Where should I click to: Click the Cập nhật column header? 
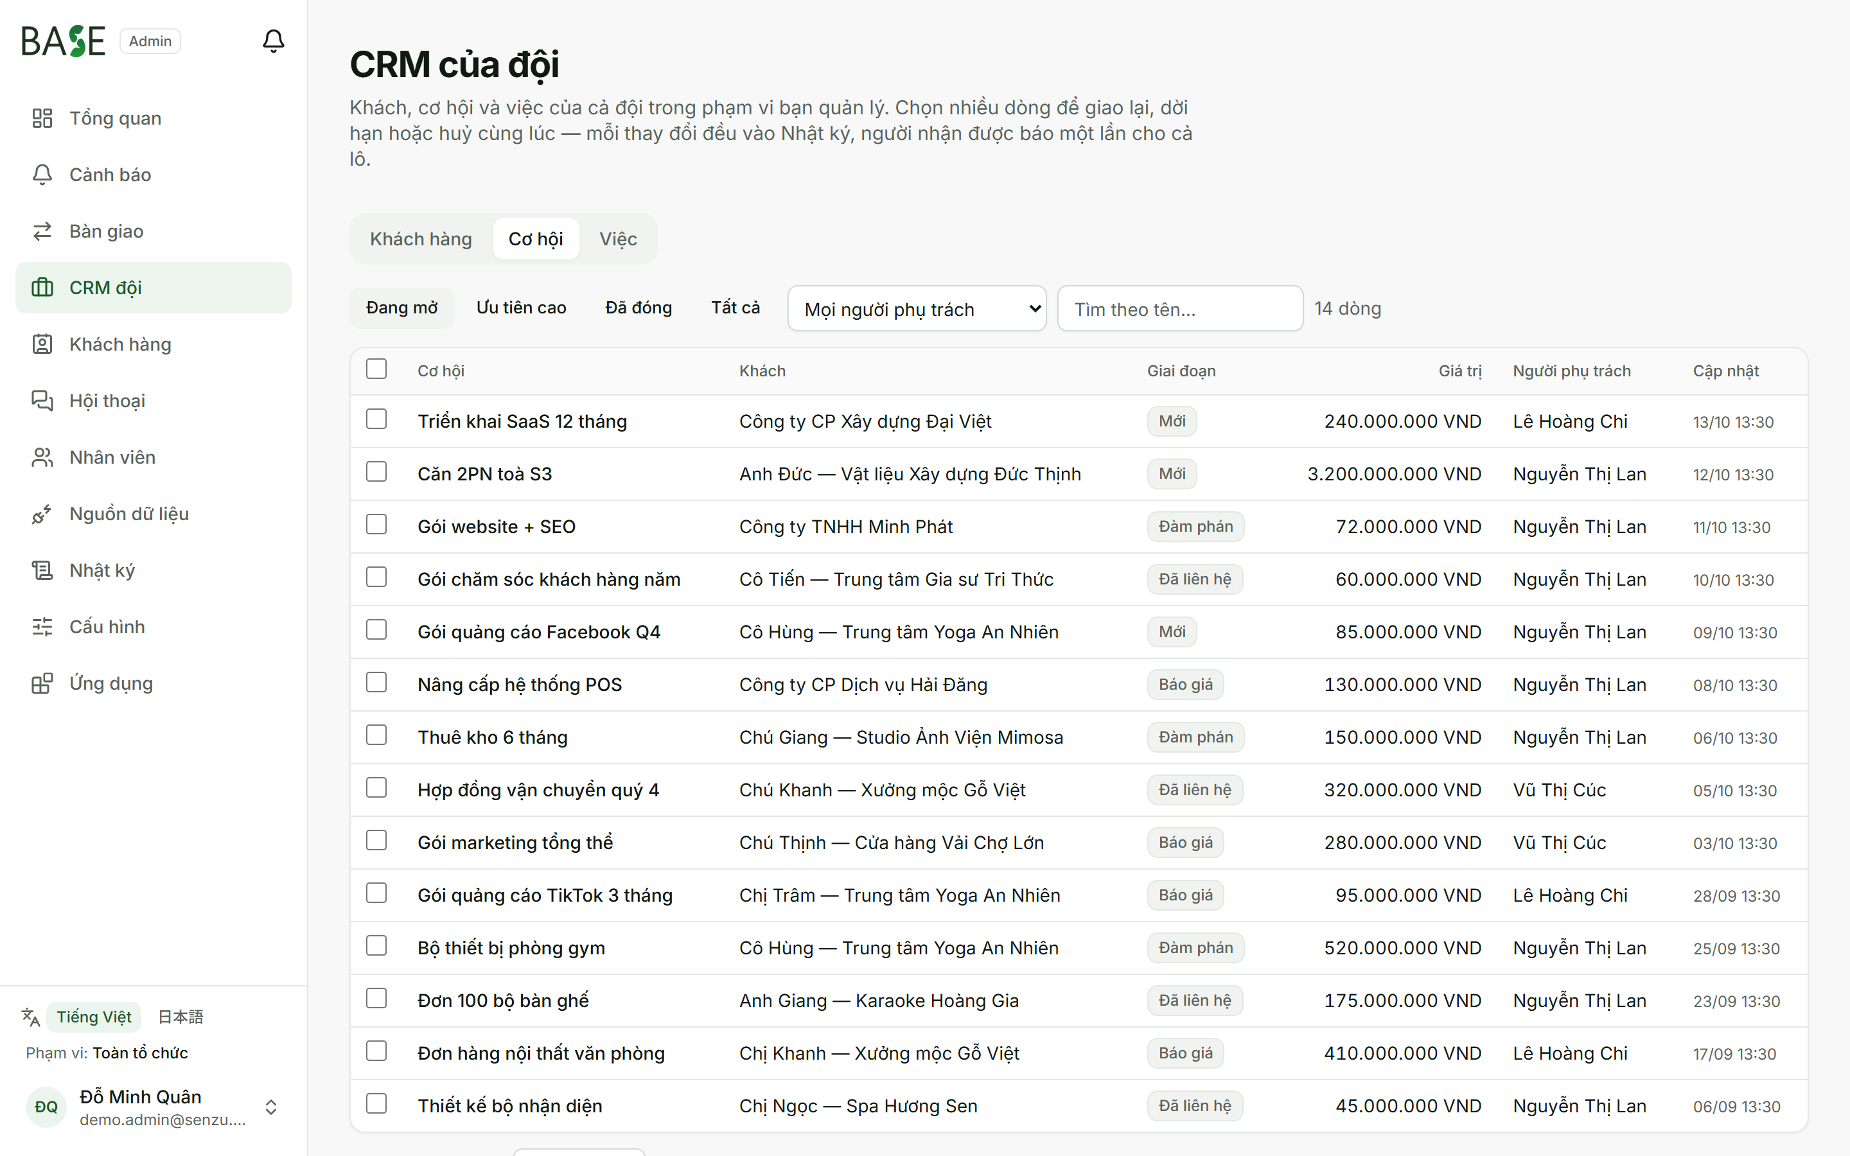tap(1725, 371)
